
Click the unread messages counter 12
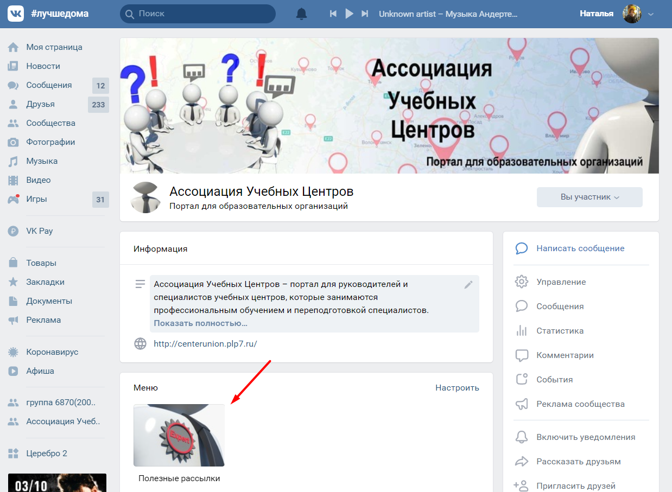[x=100, y=86]
